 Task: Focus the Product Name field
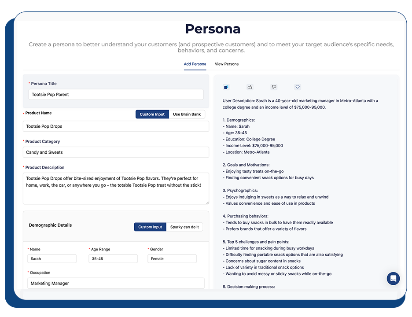[116, 126]
